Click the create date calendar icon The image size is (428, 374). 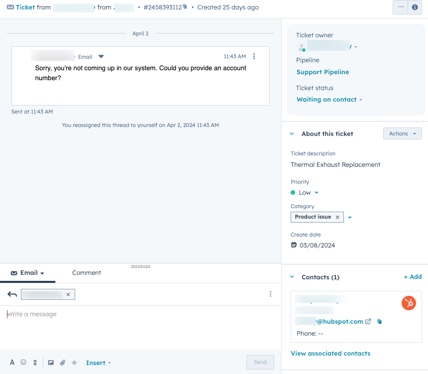[x=294, y=245]
